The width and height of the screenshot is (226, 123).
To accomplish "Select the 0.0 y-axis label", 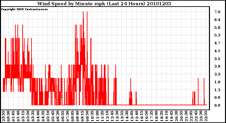I will point(217,105).
